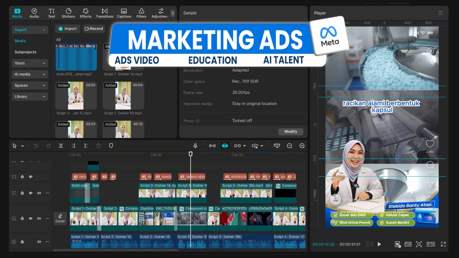Click the Full preview quality icon
The width and height of the screenshot is (459, 258).
coord(408,244)
